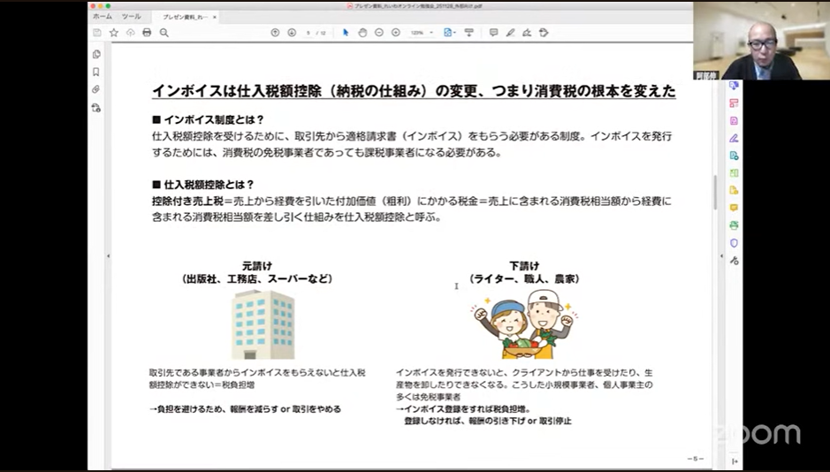Open the green printer tool in right pane
Image resolution: width=830 pixels, height=472 pixels.
pyautogui.click(x=734, y=225)
